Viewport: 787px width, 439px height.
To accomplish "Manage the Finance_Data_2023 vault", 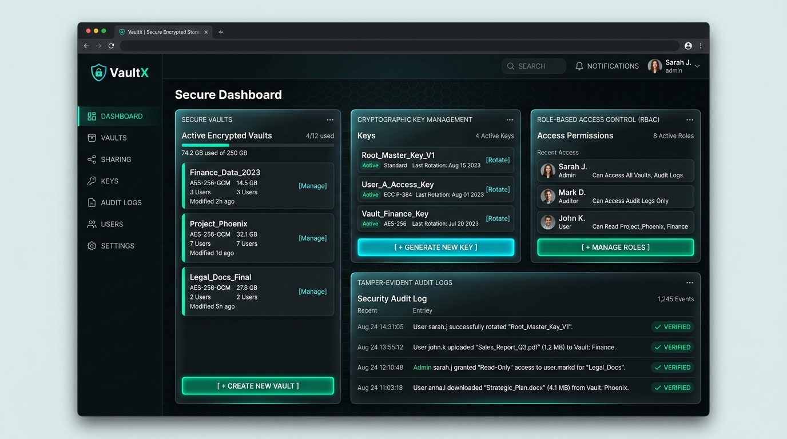I will pos(313,186).
